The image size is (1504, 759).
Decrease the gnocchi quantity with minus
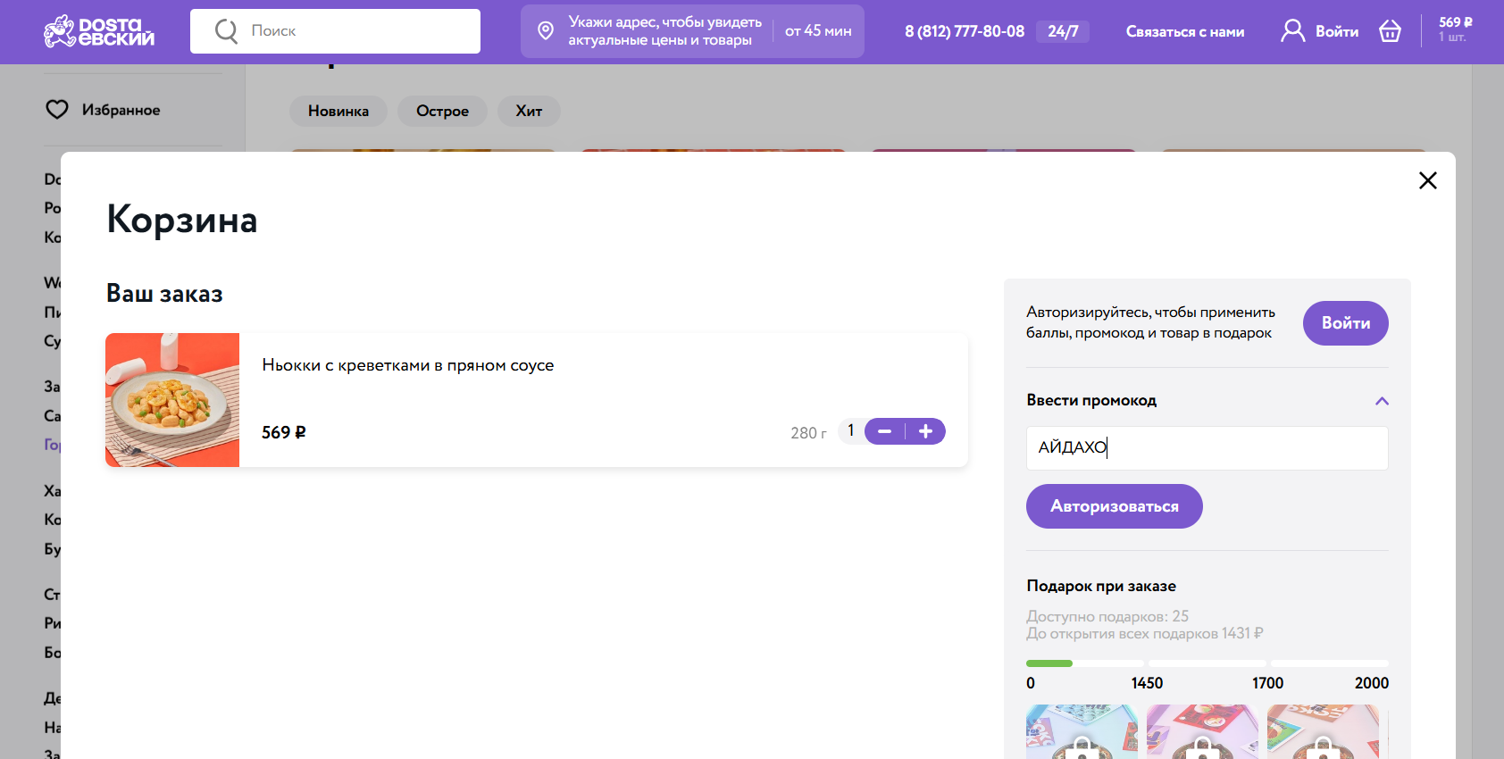coord(885,431)
